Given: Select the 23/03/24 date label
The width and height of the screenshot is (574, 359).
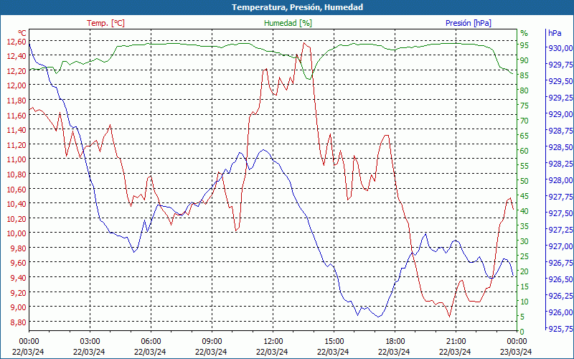Looking at the screenshot, I should pyautogui.click(x=516, y=352).
